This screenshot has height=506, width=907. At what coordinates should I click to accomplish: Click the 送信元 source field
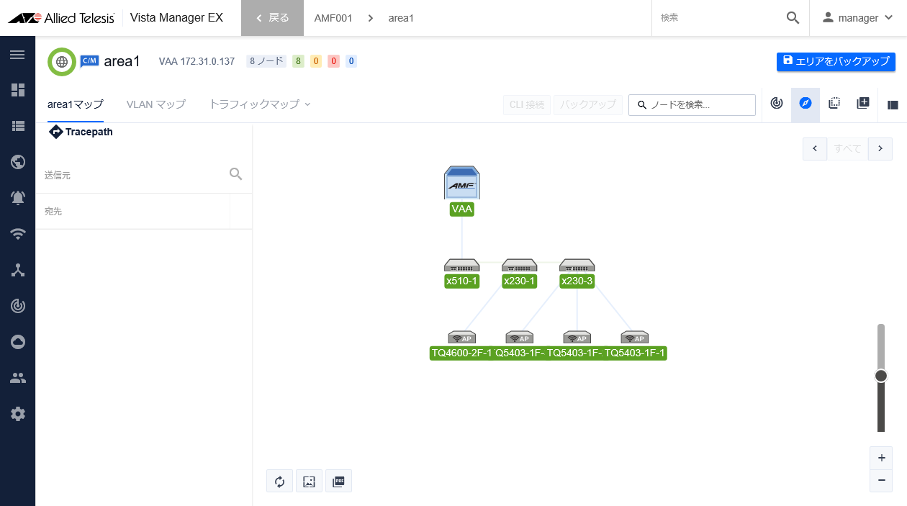point(133,175)
